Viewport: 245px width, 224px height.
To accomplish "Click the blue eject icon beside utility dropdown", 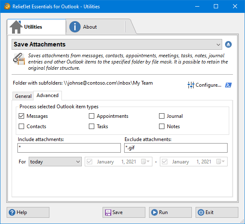I will coord(228,44).
